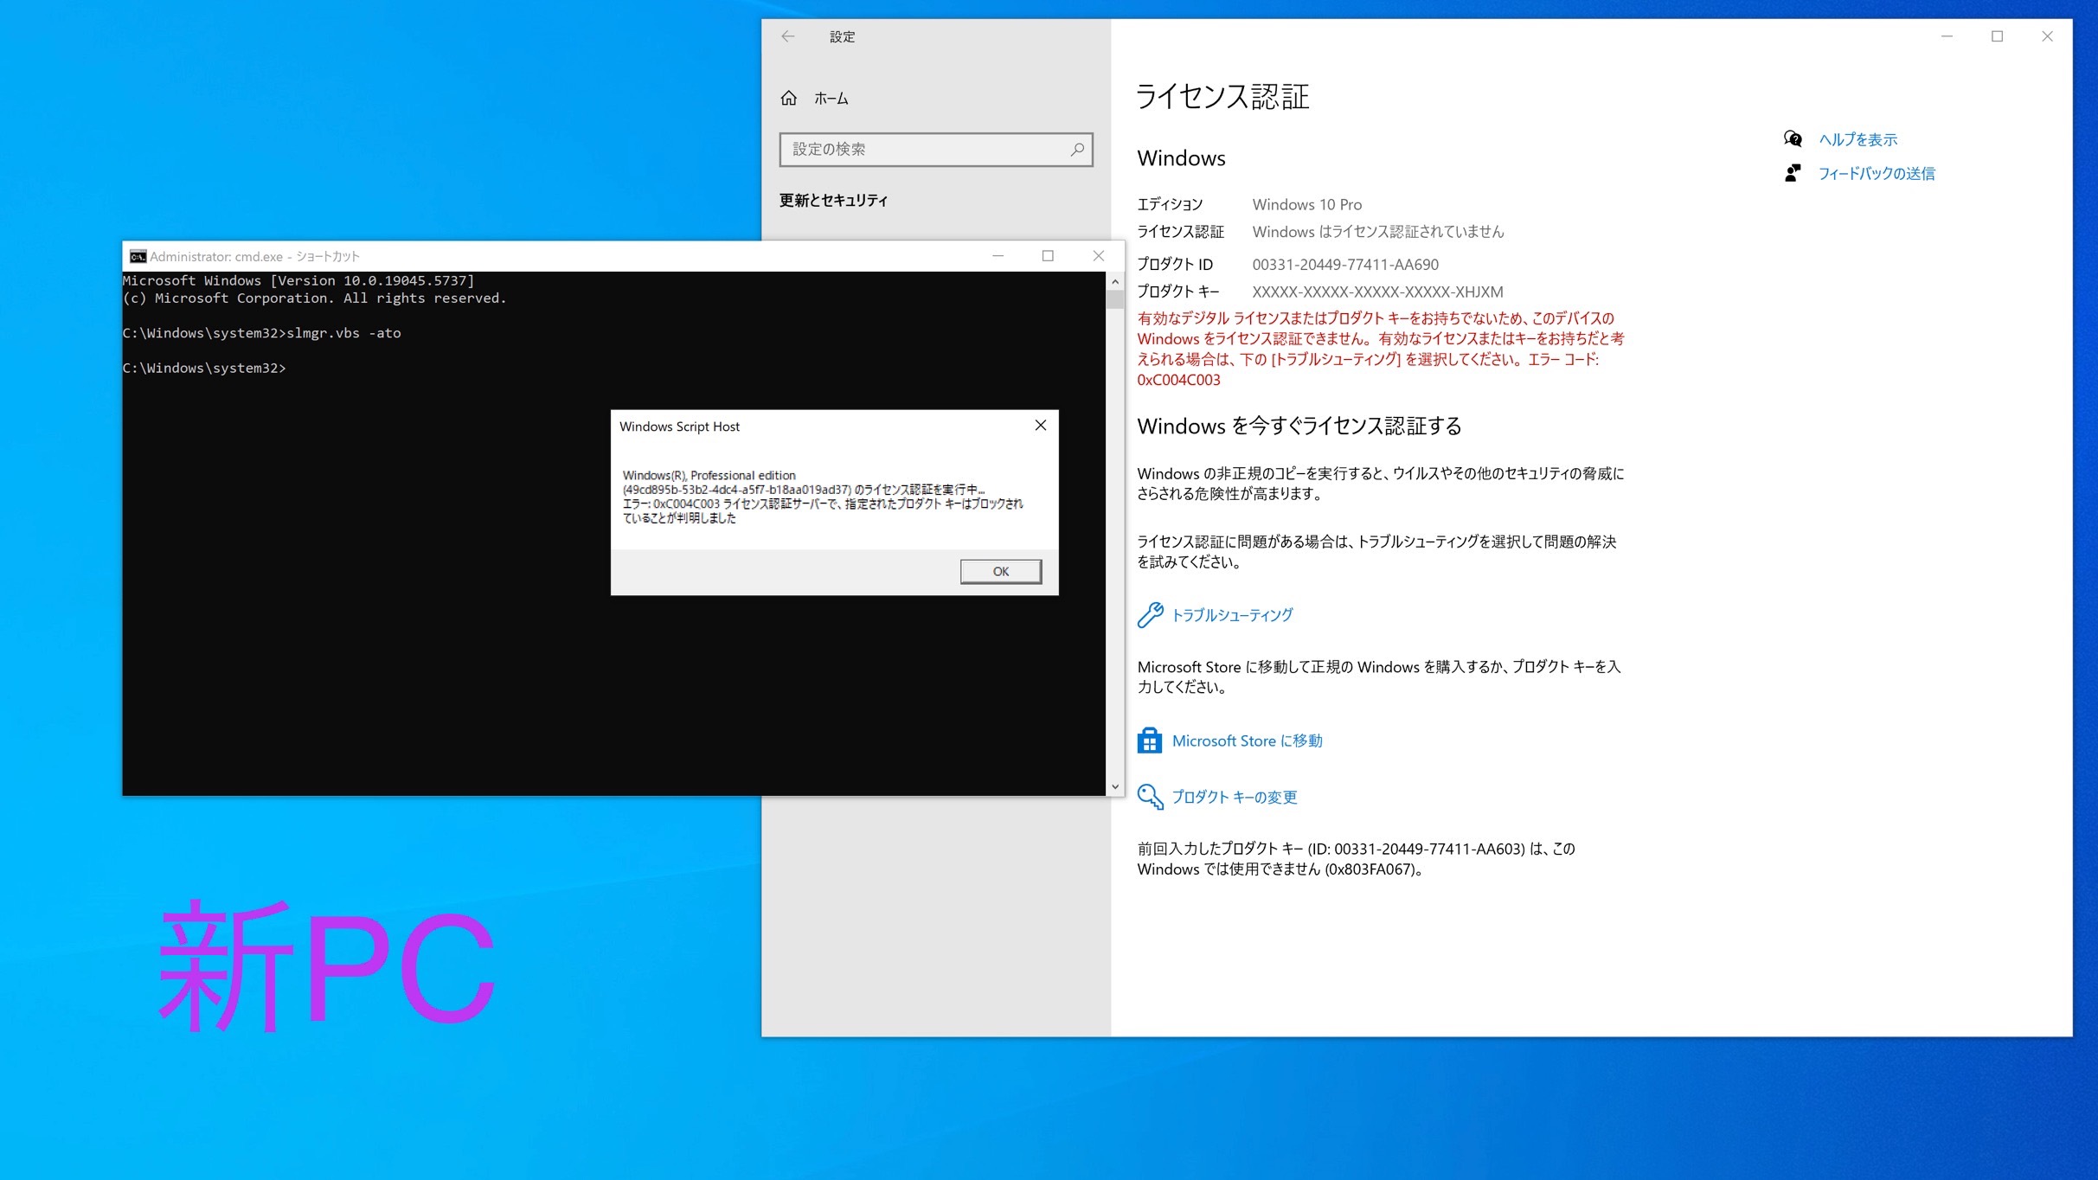Click the feedback person icon
Viewport: 2098px width, 1180px height.
pyautogui.click(x=1793, y=174)
